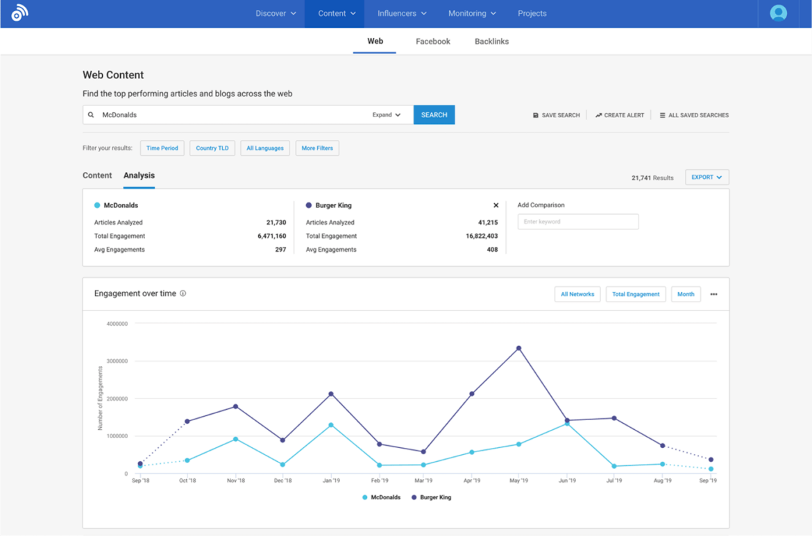
Task: Open the chart options ellipsis menu
Action: 713,294
